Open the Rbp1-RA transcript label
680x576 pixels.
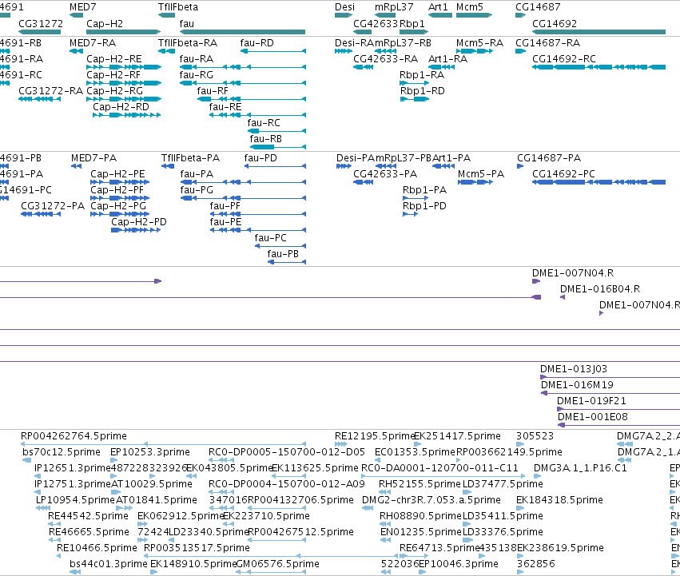pyautogui.click(x=422, y=75)
